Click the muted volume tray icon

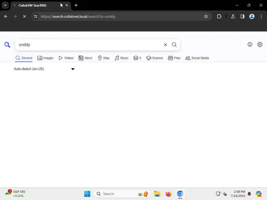click(x=225, y=194)
